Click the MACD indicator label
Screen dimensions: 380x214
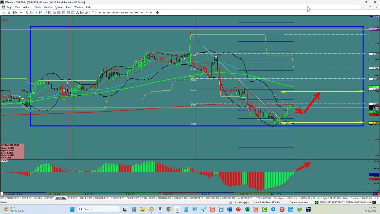4,160
